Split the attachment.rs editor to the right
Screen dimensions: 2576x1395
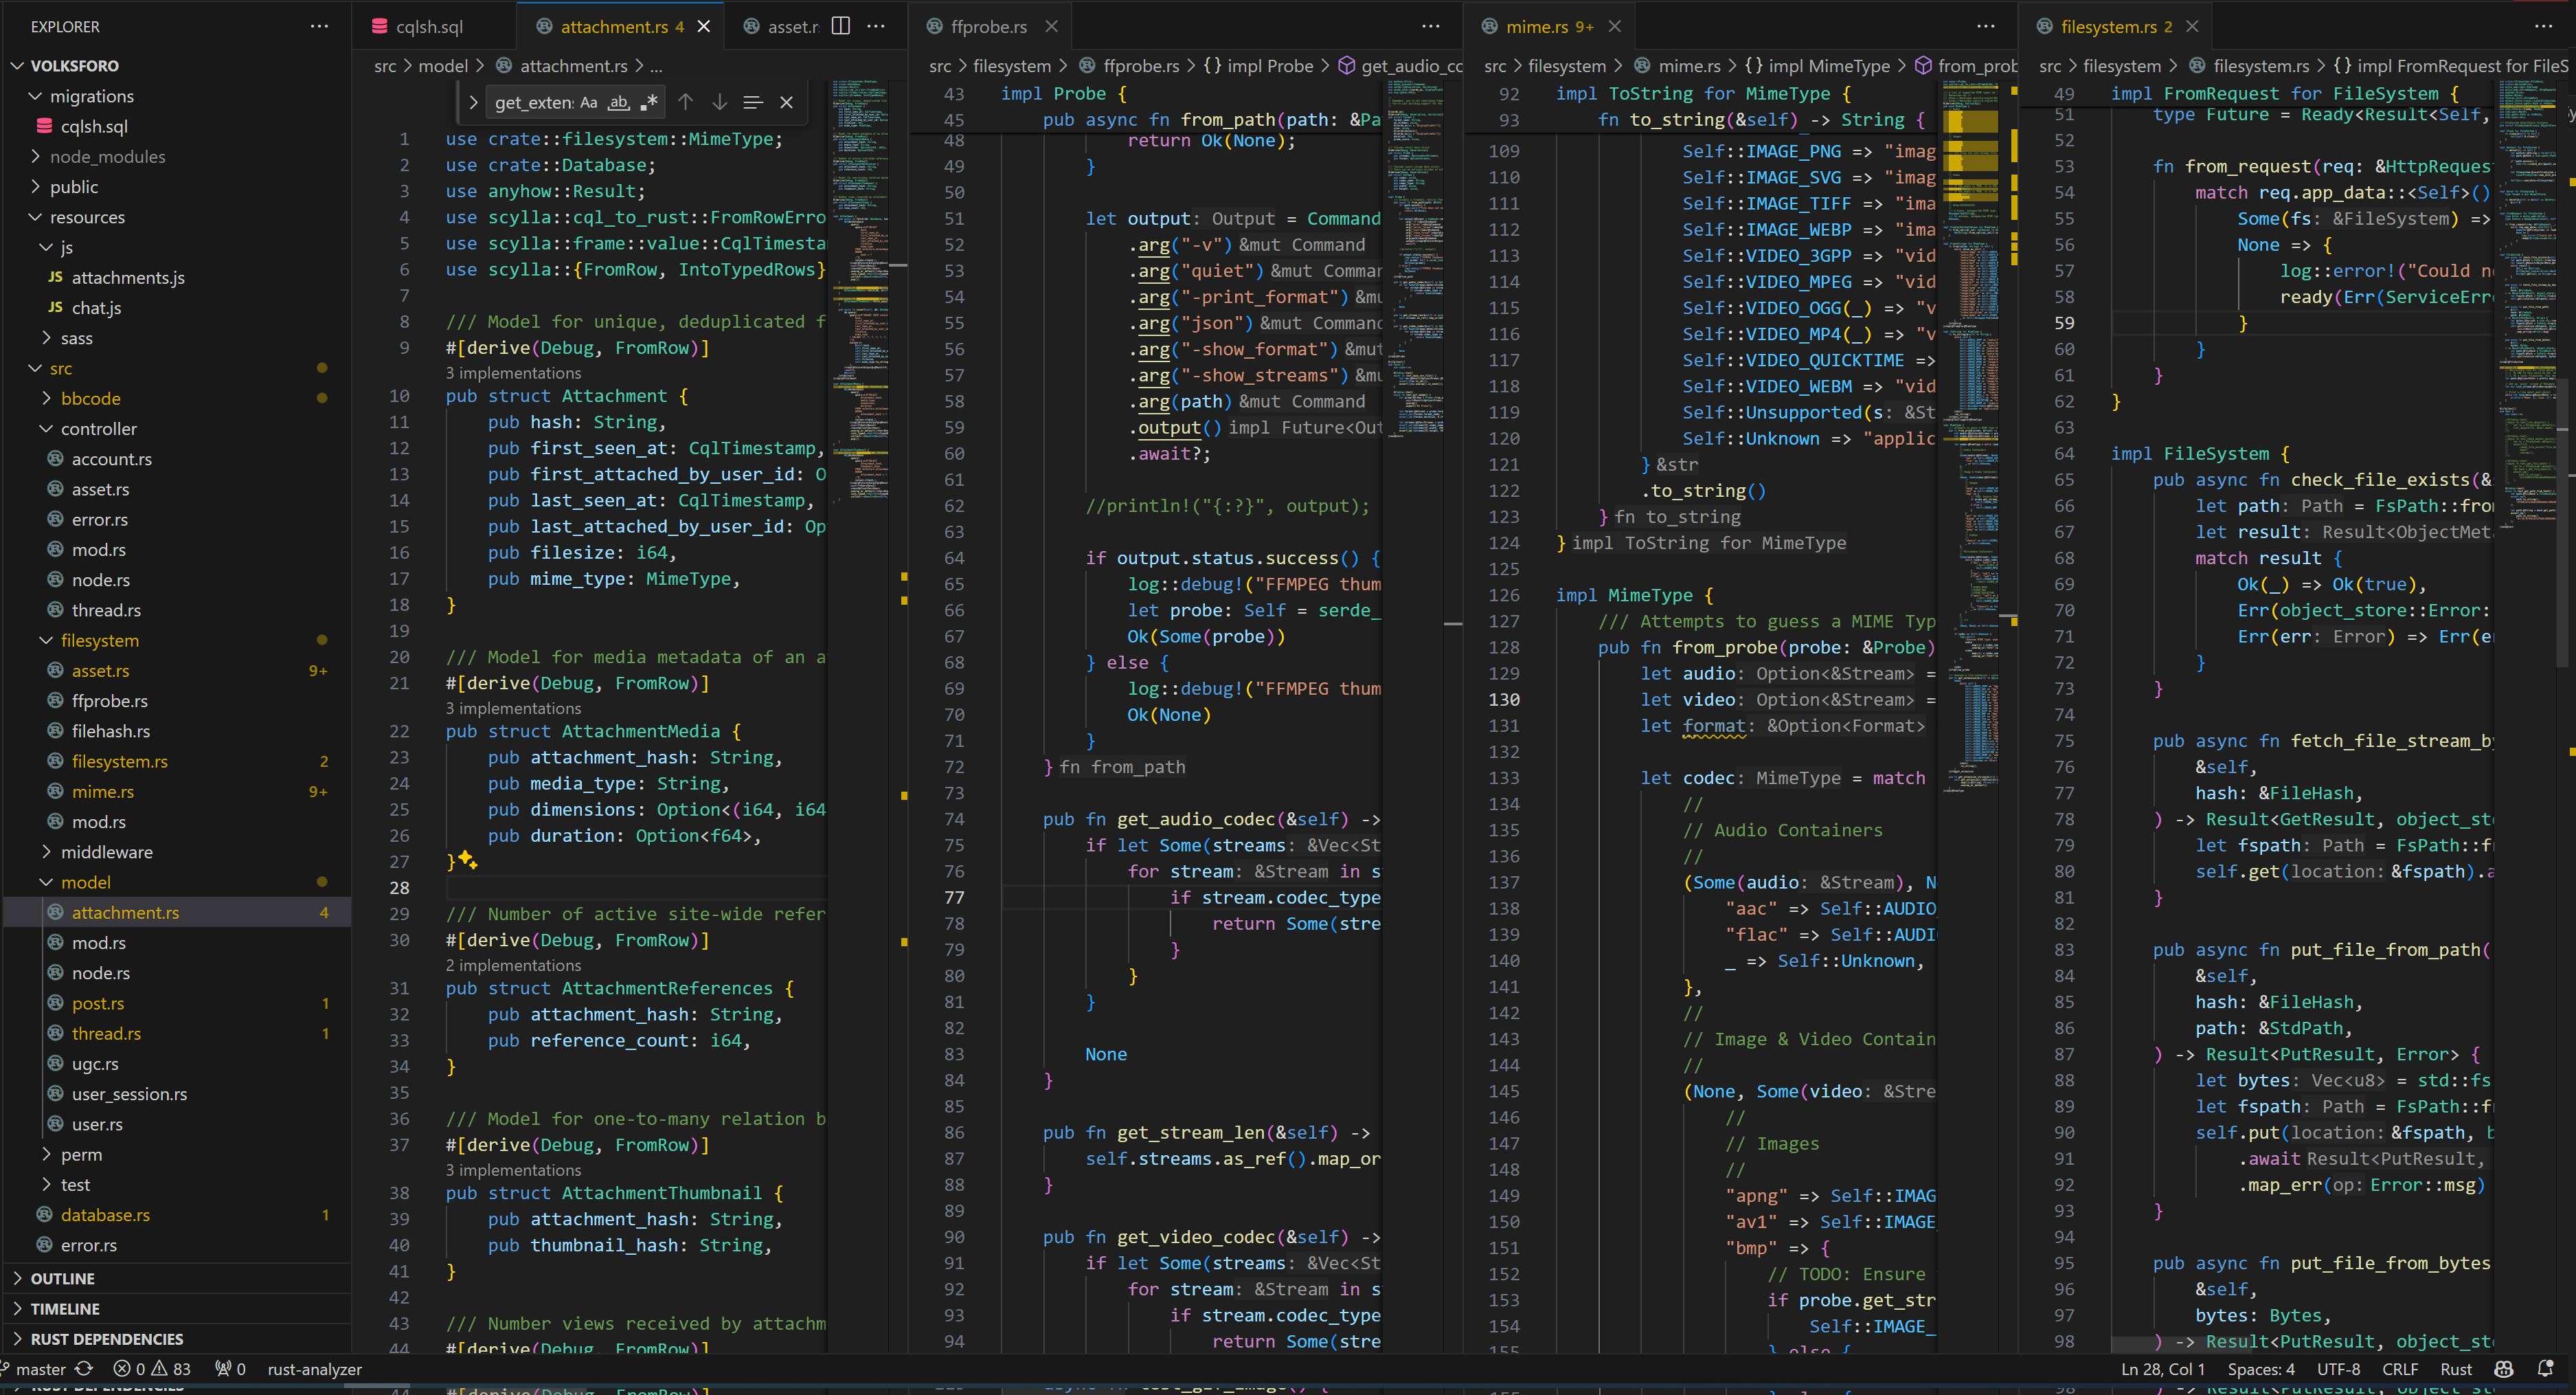[841, 26]
